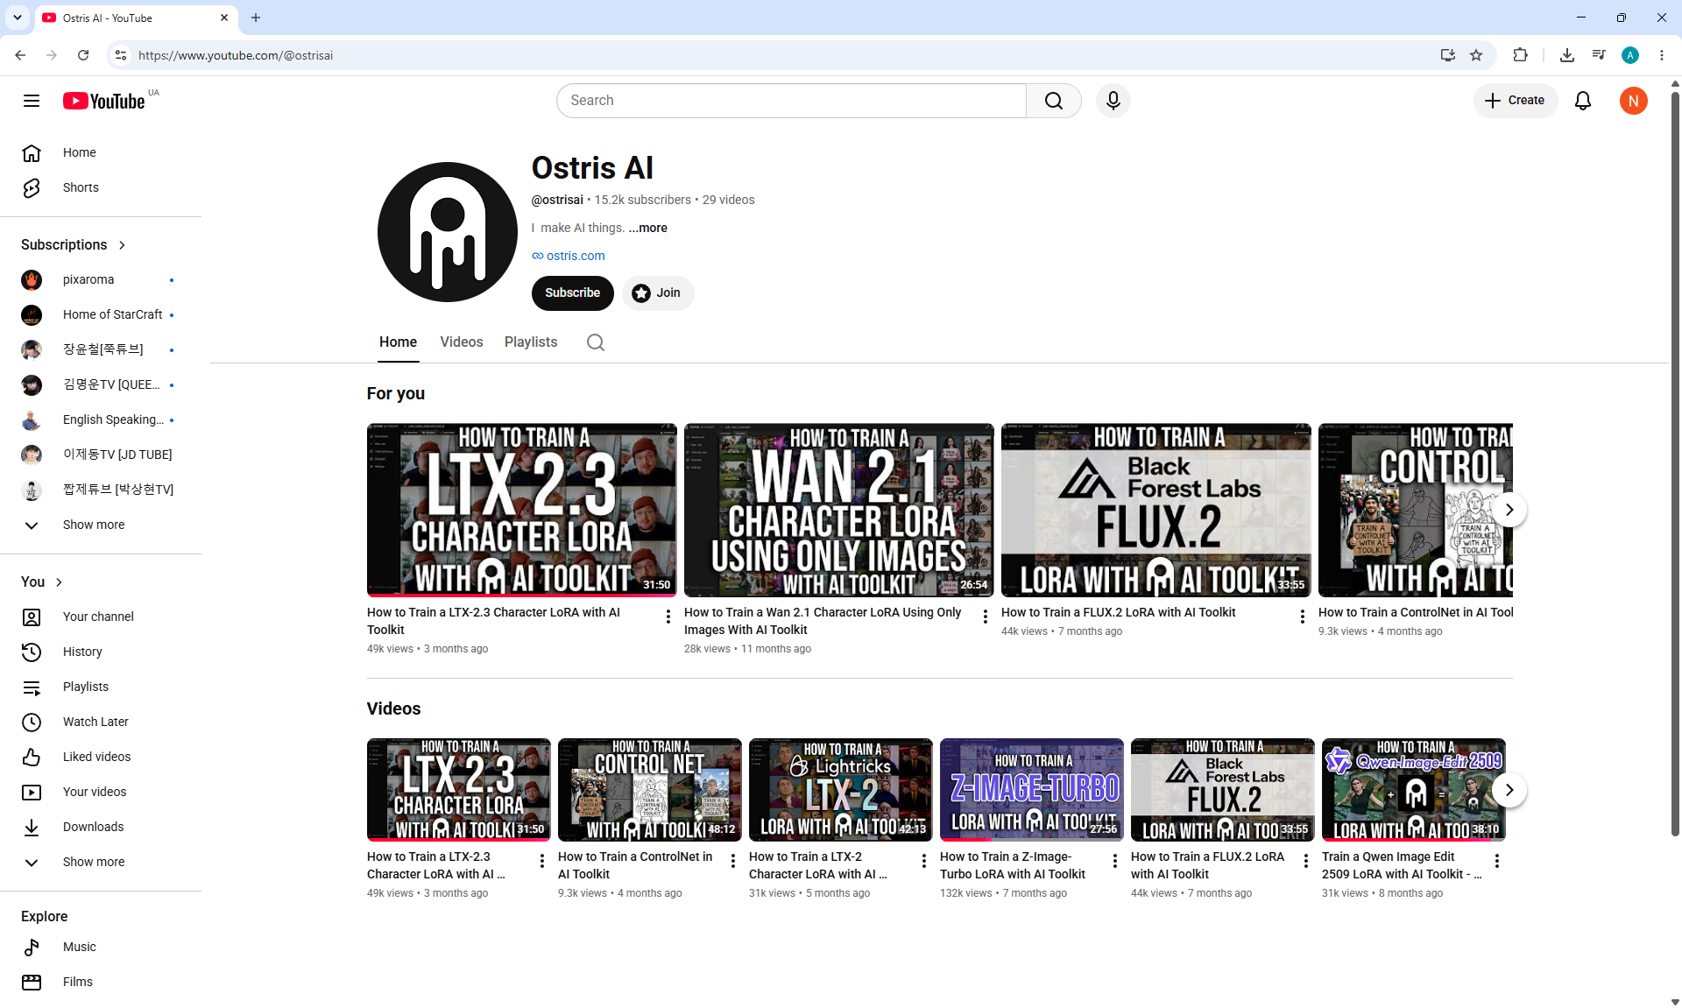Open the YouTube hamburger guide menu
Viewport: 1682px width, 1008px height.
coord(32,101)
